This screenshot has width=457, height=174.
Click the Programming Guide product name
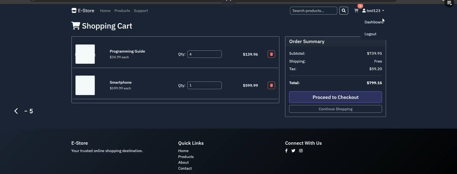[127, 52]
